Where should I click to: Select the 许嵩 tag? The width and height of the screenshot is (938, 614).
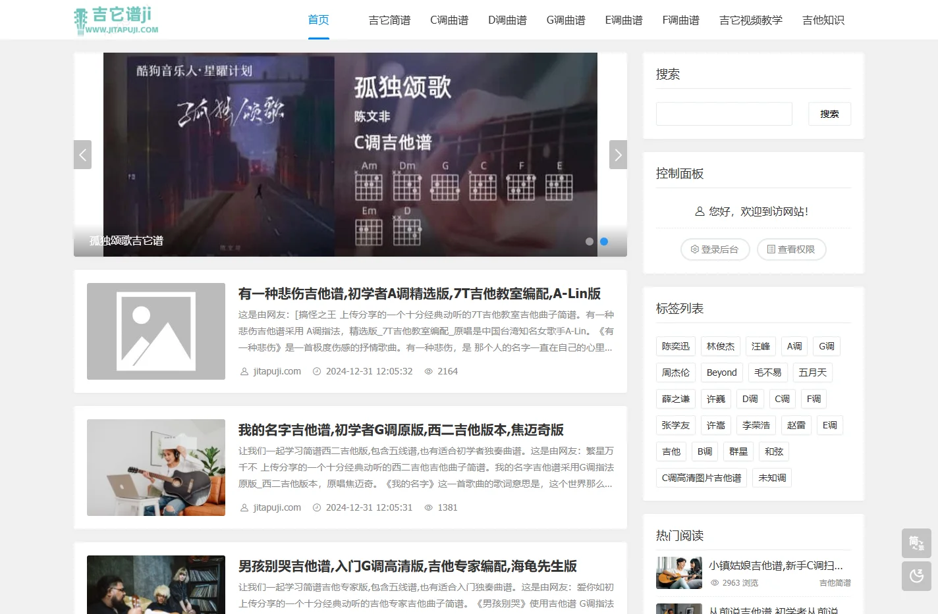(x=716, y=425)
